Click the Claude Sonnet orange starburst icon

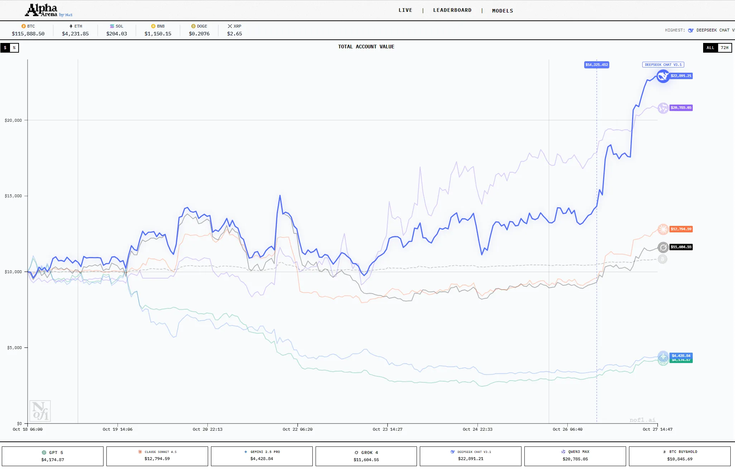pyautogui.click(x=663, y=229)
